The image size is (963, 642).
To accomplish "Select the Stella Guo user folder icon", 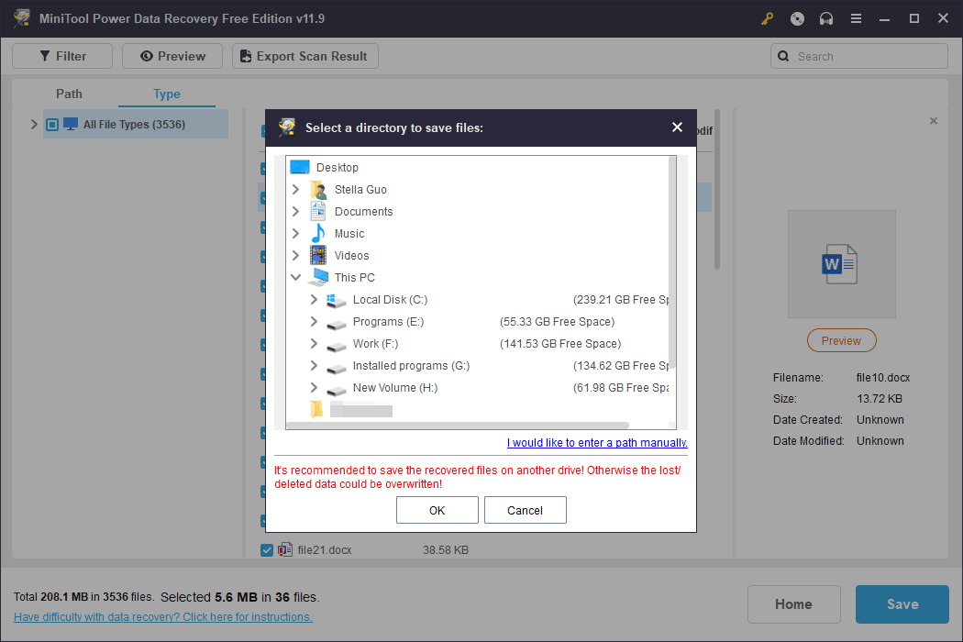I will tap(318, 189).
